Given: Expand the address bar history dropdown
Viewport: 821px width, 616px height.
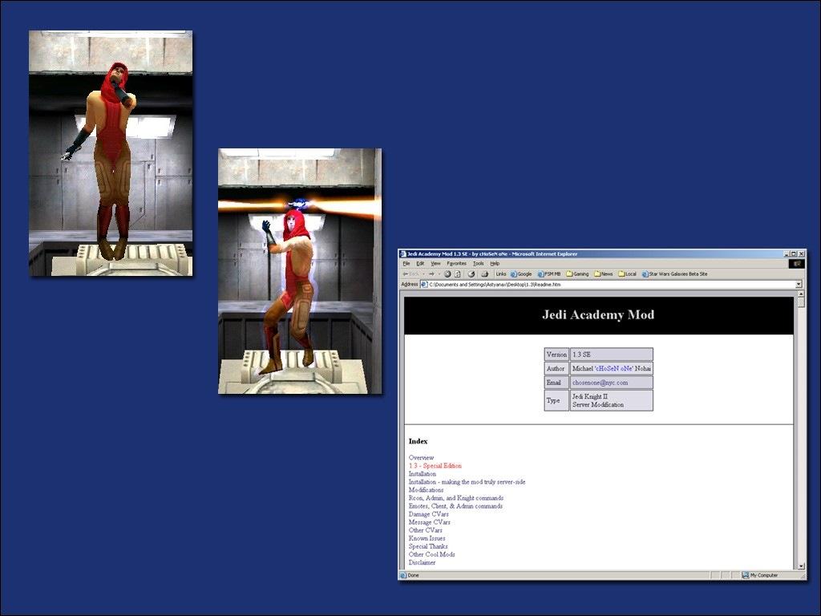Looking at the screenshot, I should [799, 285].
